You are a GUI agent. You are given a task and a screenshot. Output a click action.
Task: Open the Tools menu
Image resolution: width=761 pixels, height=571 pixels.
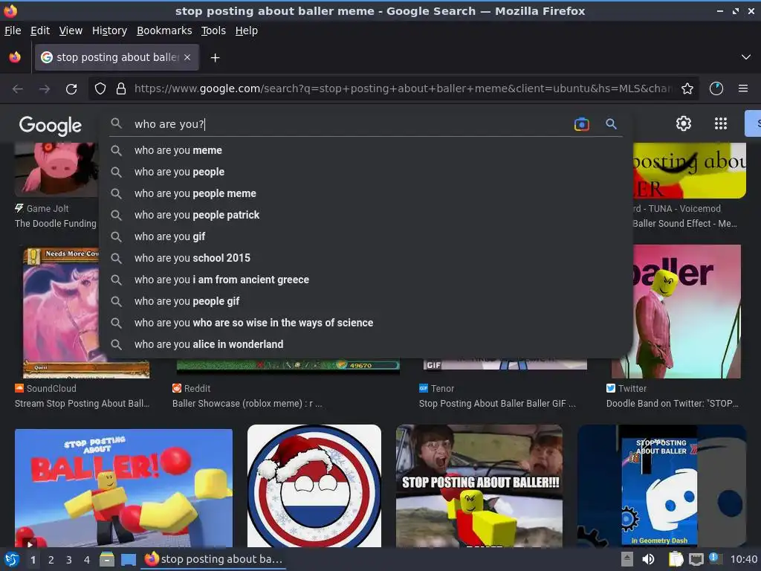tap(213, 30)
